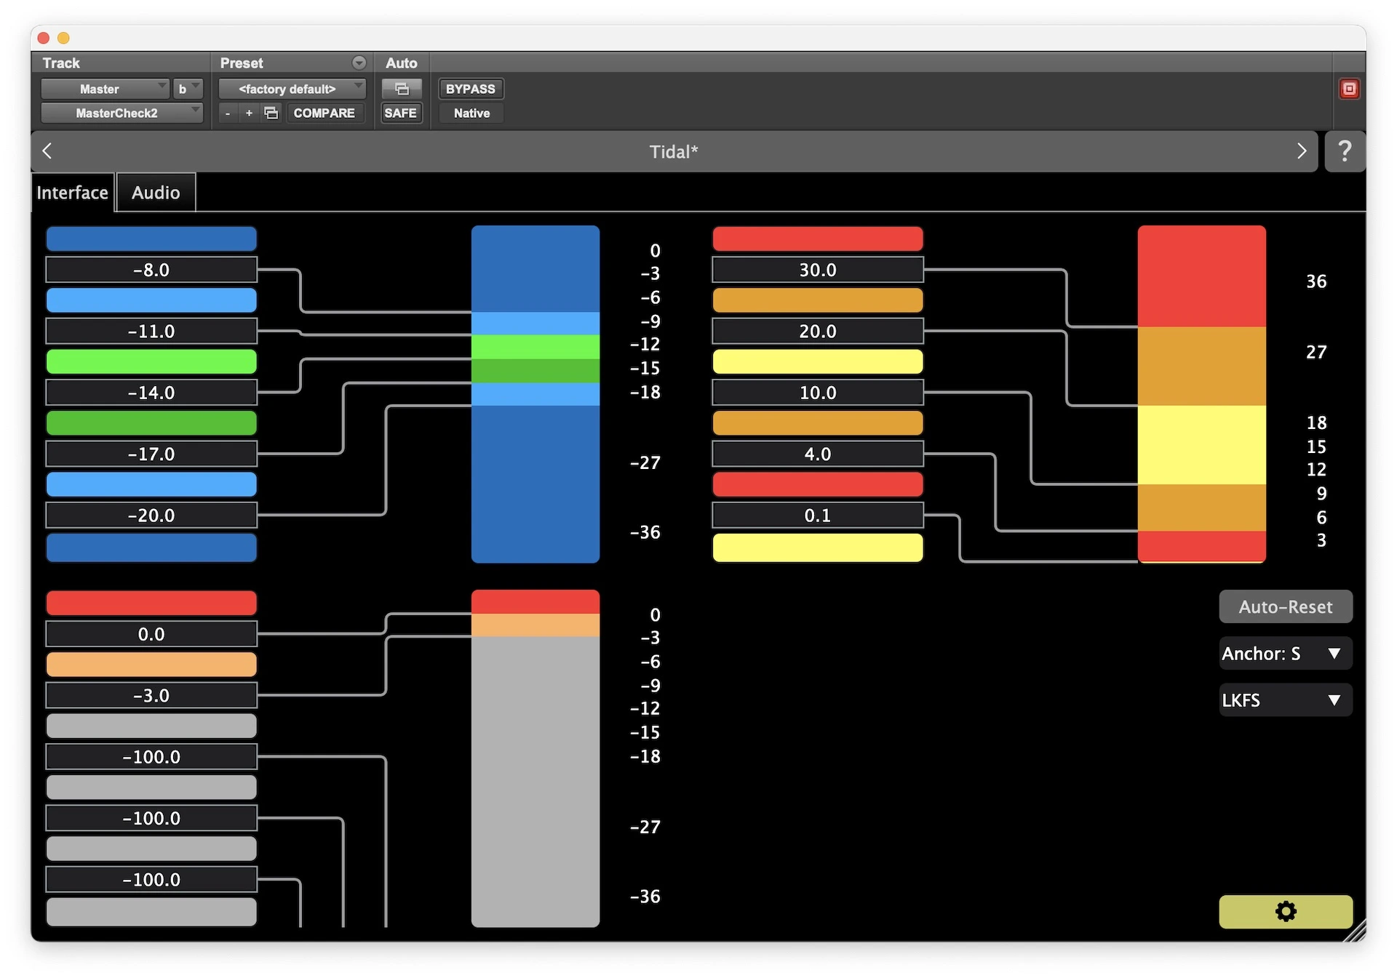Viewport: 1397px width, 978px height.
Task: Switch to the Audio tab
Action: (x=156, y=193)
